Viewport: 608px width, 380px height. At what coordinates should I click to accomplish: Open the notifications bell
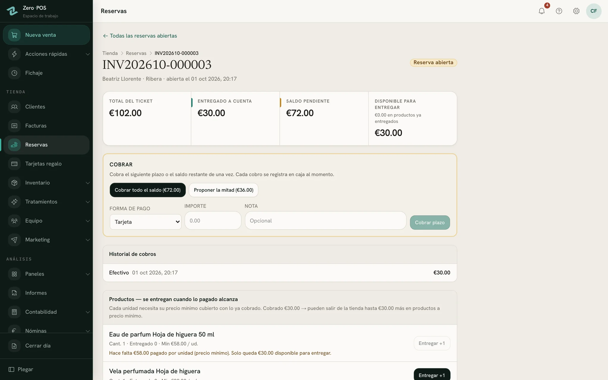click(541, 11)
